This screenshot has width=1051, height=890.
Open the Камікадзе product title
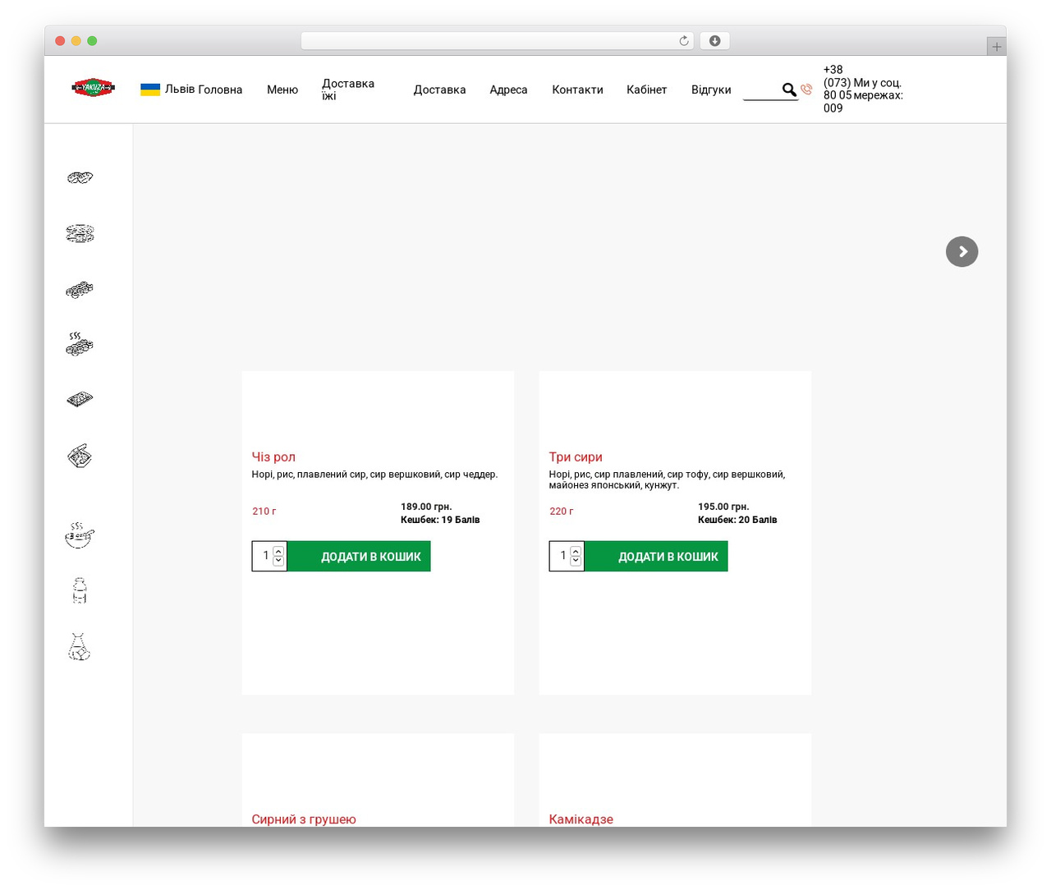(581, 819)
